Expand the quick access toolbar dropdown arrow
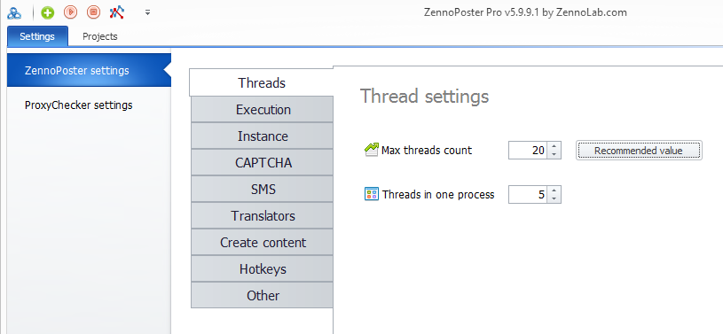The height and width of the screenshot is (334, 723). [x=147, y=12]
